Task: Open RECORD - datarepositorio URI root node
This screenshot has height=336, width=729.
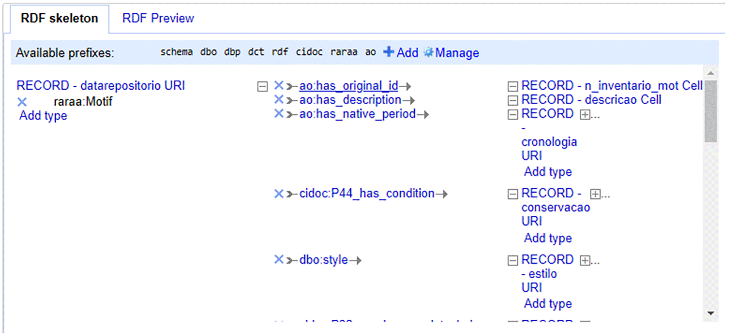Action: pyautogui.click(x=101, y=85)
